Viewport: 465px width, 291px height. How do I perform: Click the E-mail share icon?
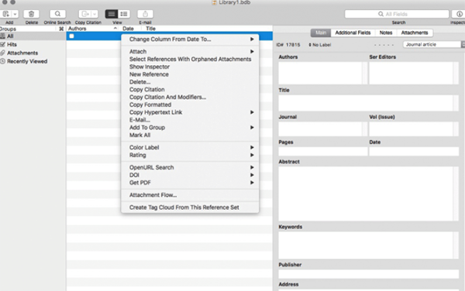pos(145,14)
